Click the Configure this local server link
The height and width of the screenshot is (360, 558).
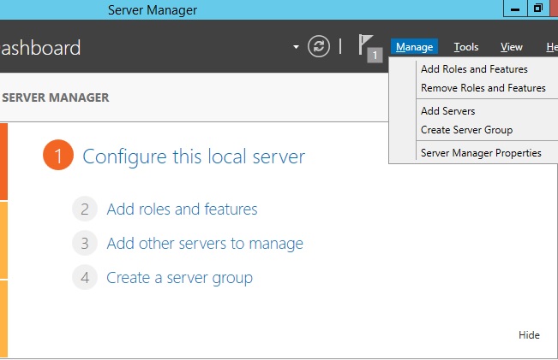coord(194,156)
